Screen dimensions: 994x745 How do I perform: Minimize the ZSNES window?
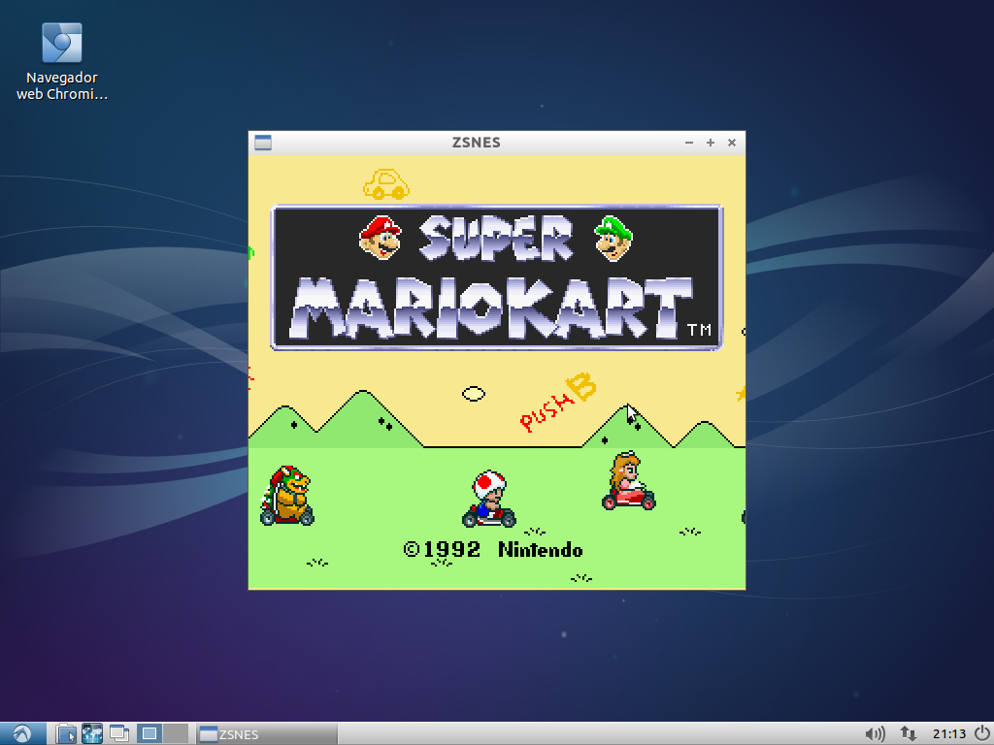pyautogui.click(x=689, y=143)
